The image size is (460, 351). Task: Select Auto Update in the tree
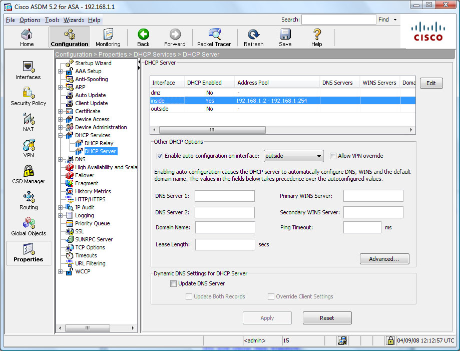[x=91, y=95]
